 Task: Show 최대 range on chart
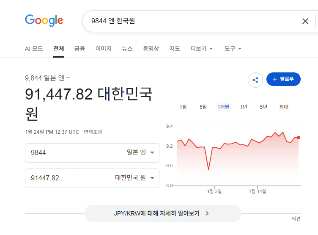[284, 107]
